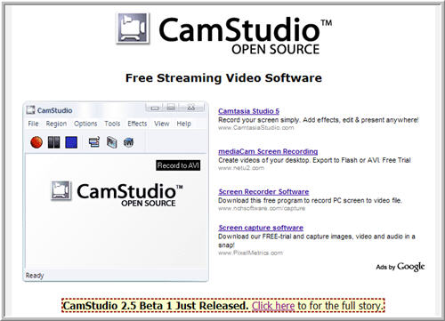Open the File menu
This screenshot has height=321, width=445.
click(33, 124)
